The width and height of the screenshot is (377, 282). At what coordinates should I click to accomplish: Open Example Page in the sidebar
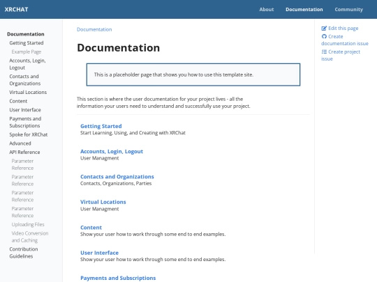click(x=27, y=52)
